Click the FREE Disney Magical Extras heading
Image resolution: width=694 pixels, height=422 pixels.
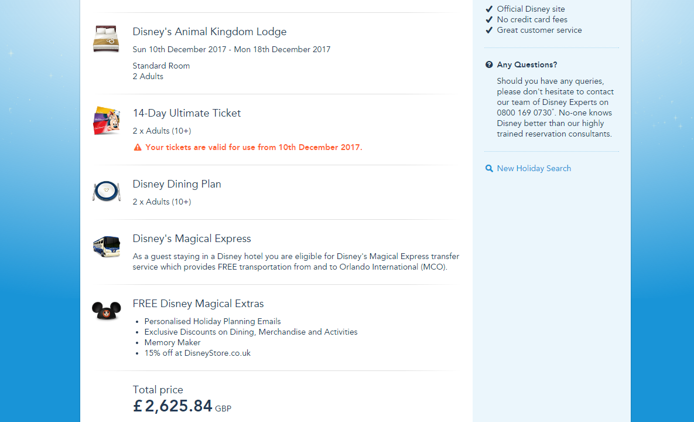(198, 304)
